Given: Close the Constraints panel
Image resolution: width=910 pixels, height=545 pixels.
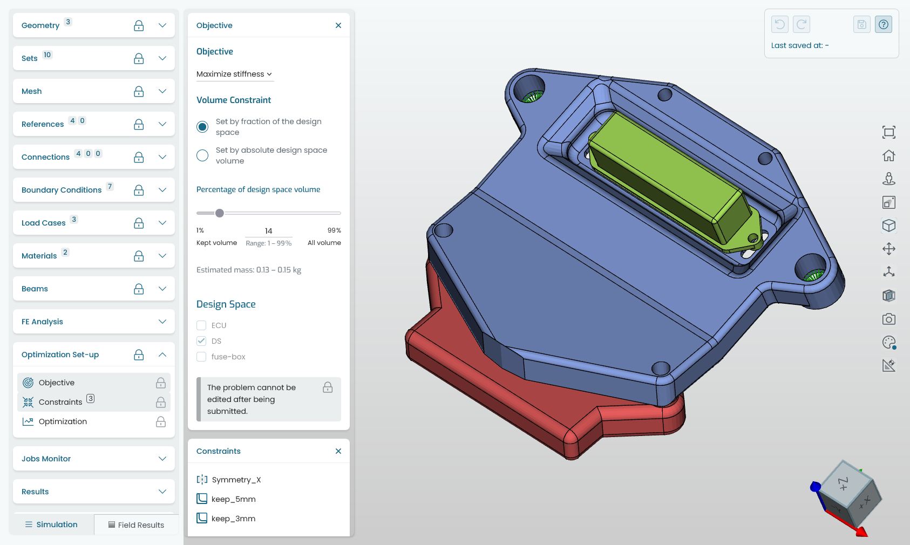Looking at the screenshot, I should coord(338,451).
